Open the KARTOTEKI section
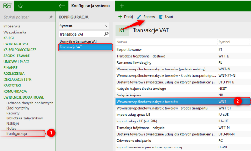Viewport: 251px width, 151px height. click(x=12, y=85)
